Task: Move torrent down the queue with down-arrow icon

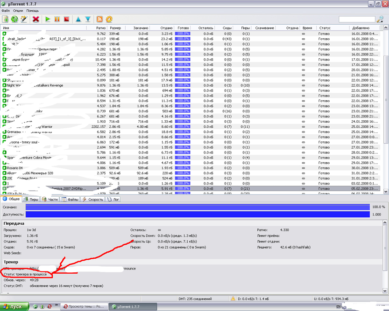Action: pos(88,19)
